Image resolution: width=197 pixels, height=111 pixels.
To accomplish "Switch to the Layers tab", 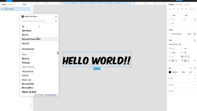I will coord(4,4).
